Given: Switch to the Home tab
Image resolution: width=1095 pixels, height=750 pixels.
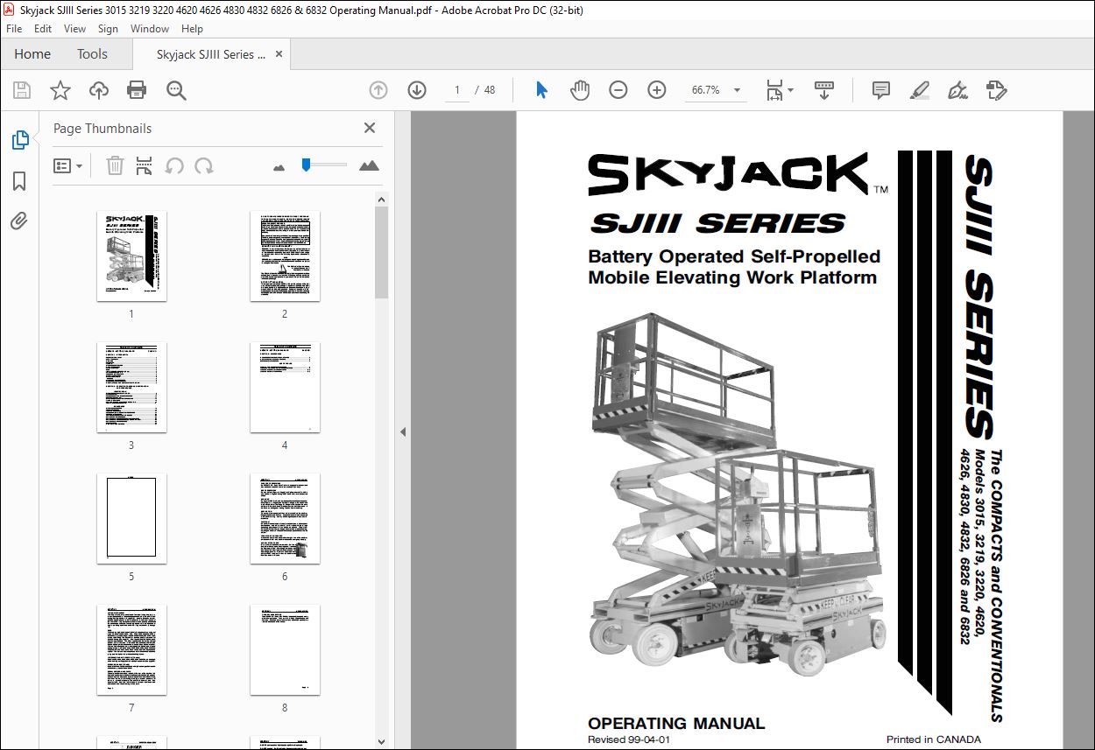Looking at the screenshot, I should [x=32, y=54].
